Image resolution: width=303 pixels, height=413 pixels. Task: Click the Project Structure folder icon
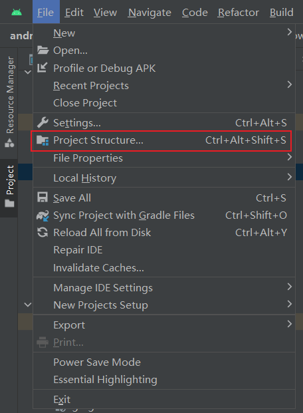point(43,140)
